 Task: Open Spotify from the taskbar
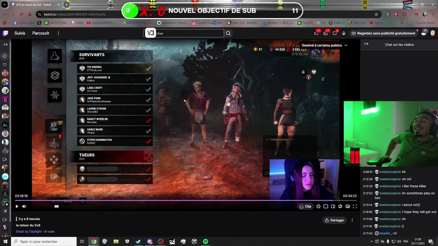[x=205, y=242]
